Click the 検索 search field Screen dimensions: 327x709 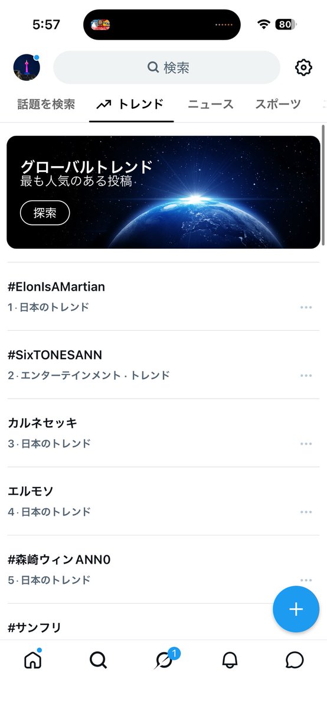tap(166, 67)
